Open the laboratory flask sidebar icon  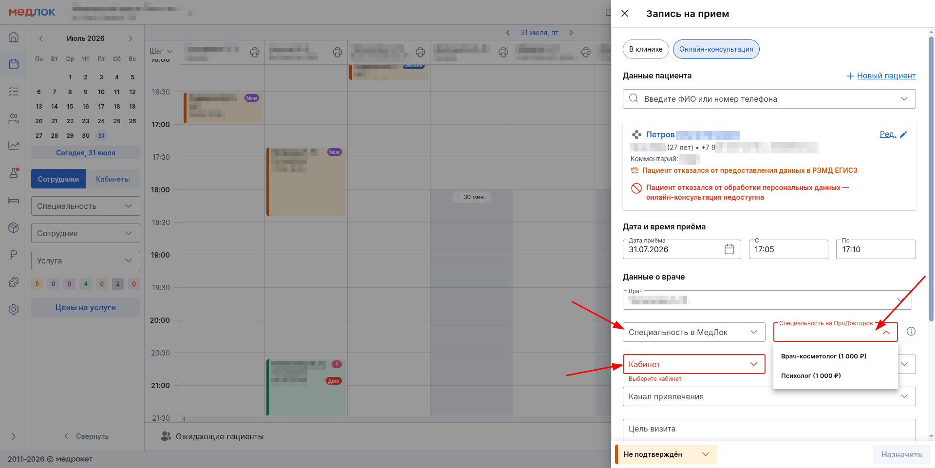(14, 173)
